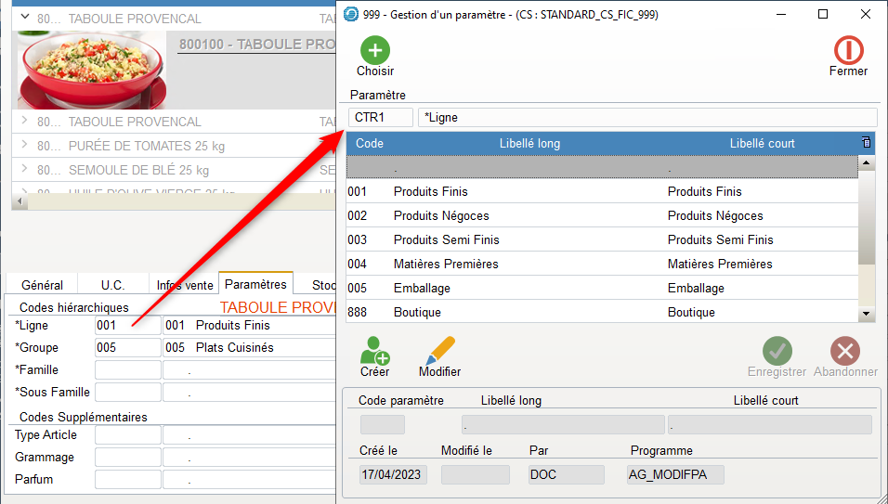Image resolution: width=888 pixels, height=504 pixels.
Task: Sort by Libellé long column header
Action: [x=529, y=143]
